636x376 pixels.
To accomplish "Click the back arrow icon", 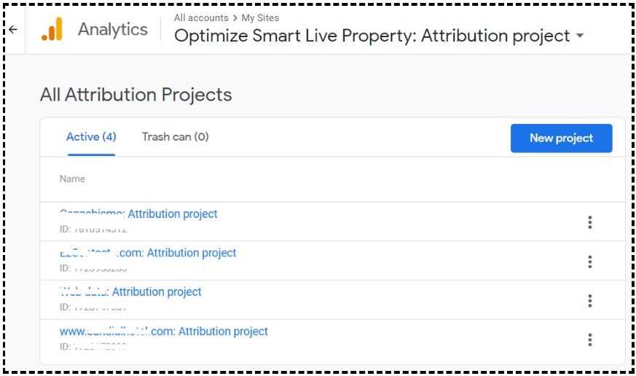I will [x=13, y=30].
